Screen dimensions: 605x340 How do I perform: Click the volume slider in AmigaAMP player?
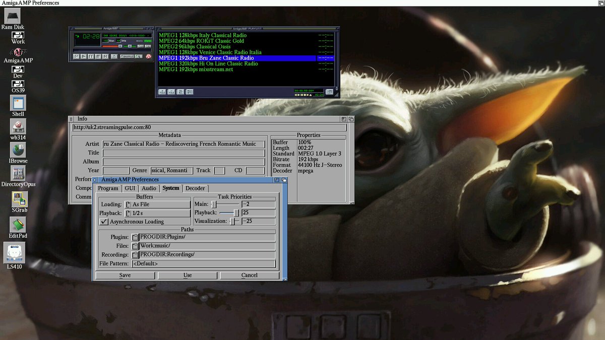(x=112, y=46)
